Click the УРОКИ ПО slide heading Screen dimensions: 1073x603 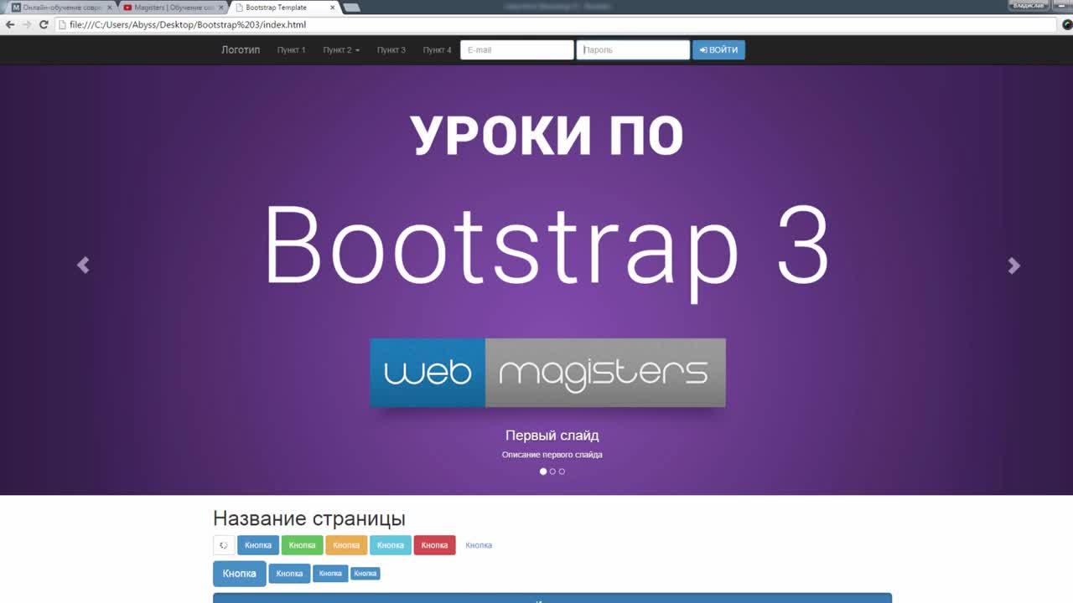pos(547,135)
